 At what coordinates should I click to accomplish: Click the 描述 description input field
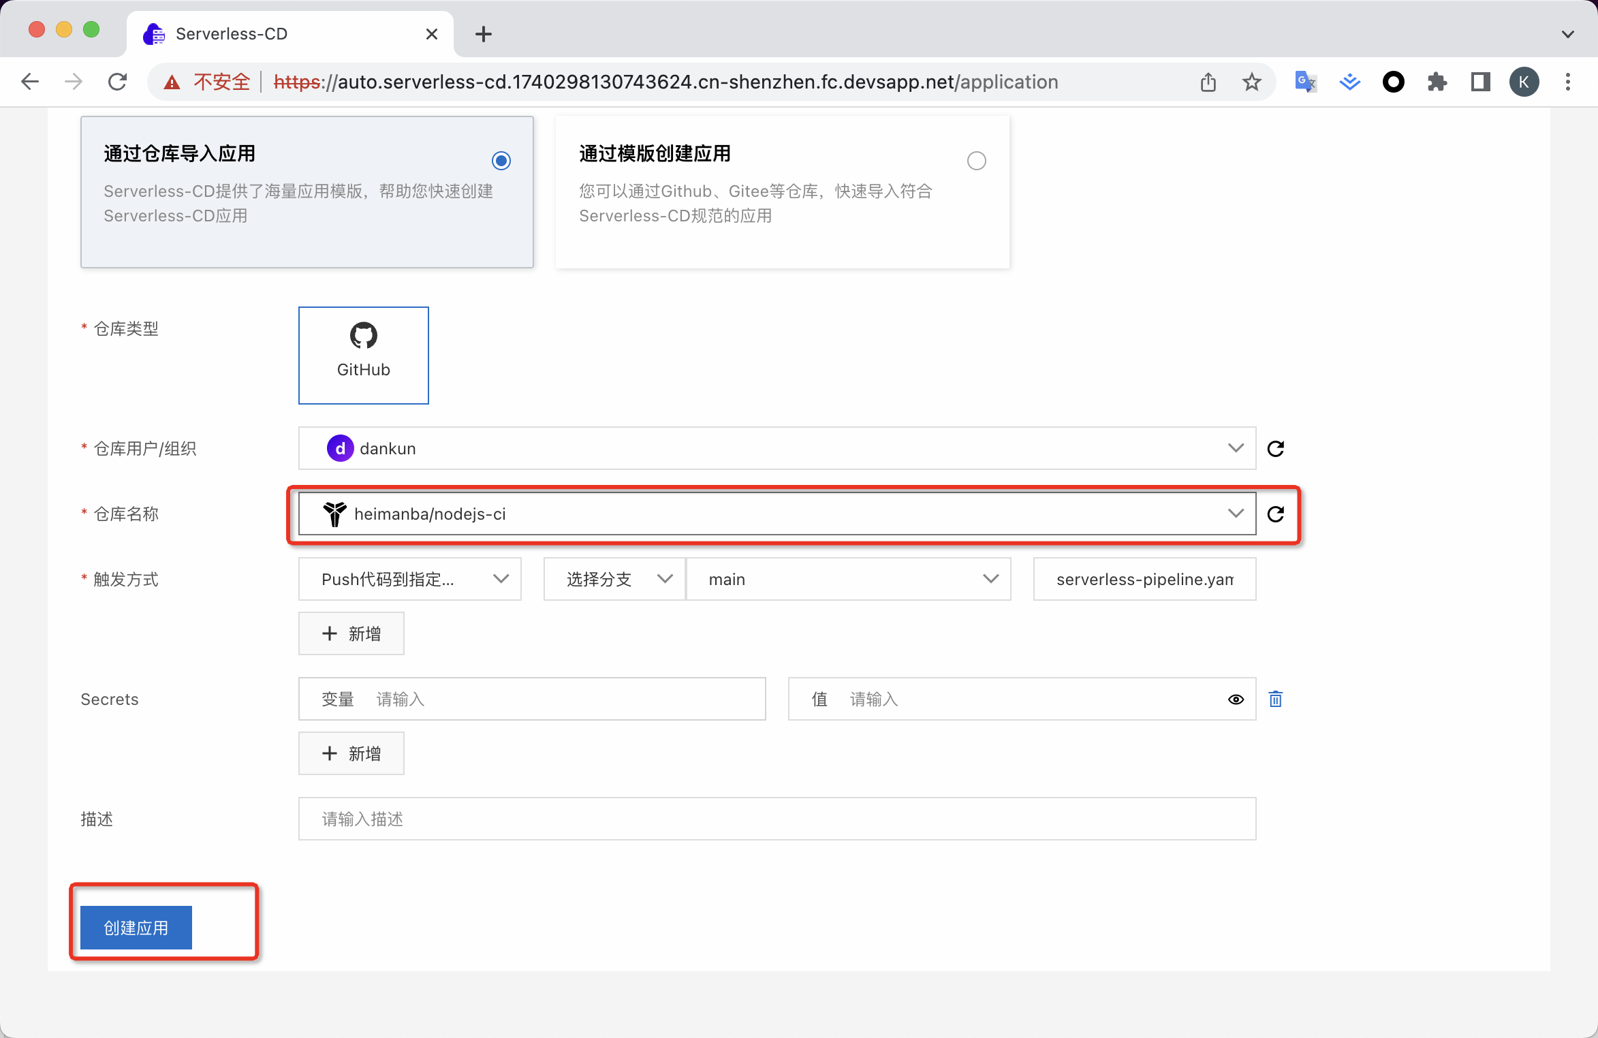pos(777,819)
